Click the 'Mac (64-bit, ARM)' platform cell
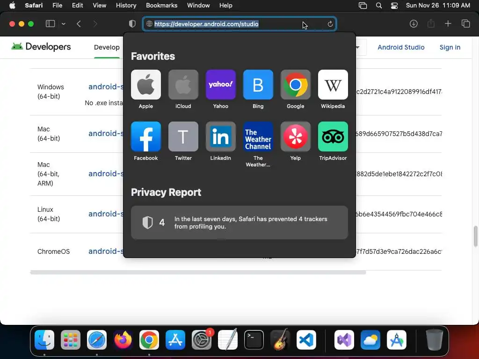The width and height of the screenshot is (479, 359). (x=48, y=174)
